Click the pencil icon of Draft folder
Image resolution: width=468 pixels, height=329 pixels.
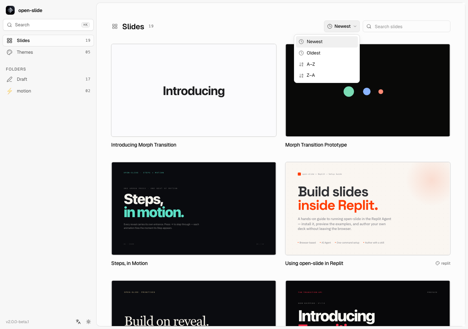(10, 79)
